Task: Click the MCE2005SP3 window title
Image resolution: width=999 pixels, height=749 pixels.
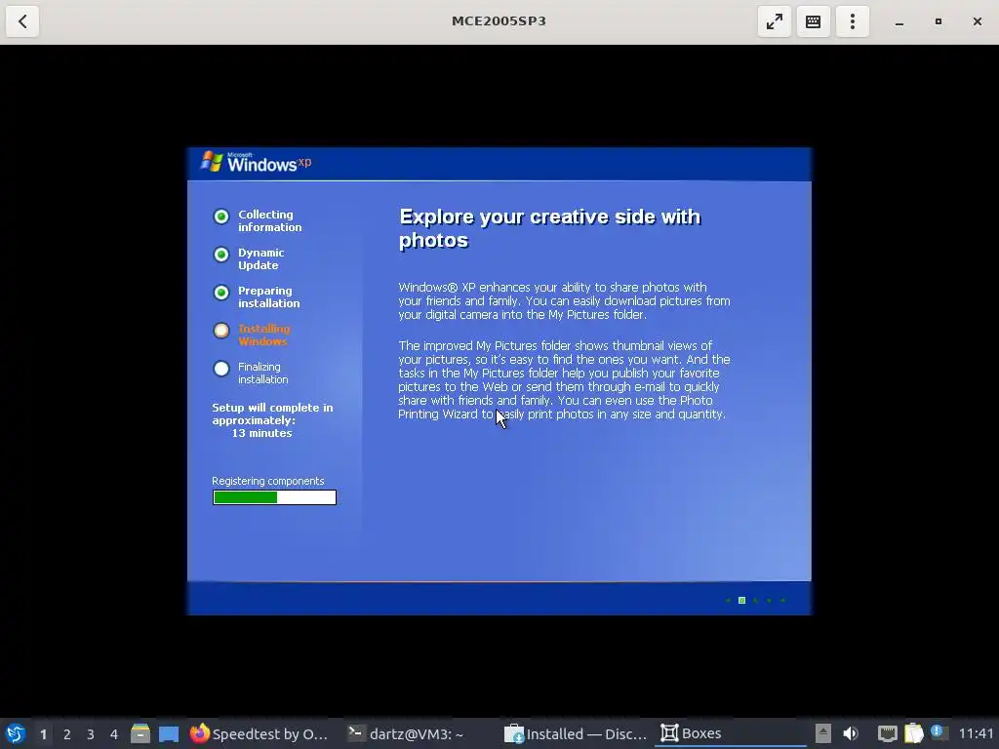Action: (499, 21)
